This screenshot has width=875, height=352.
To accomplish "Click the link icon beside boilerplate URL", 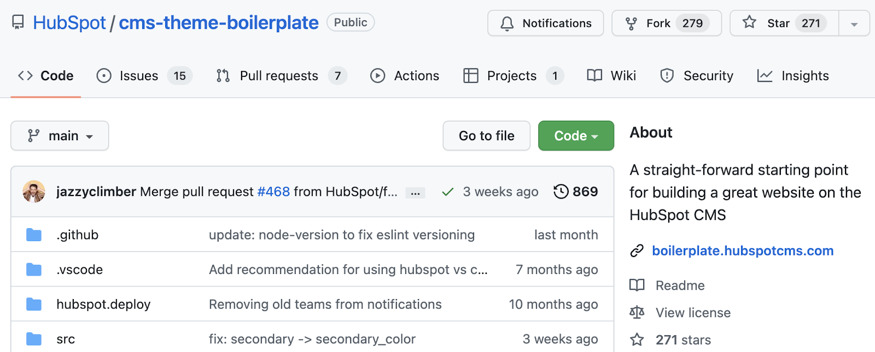I will click(637, 251).
